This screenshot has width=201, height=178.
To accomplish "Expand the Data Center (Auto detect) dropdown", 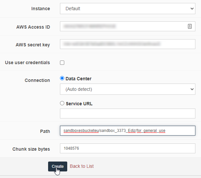I will point(127,89).
